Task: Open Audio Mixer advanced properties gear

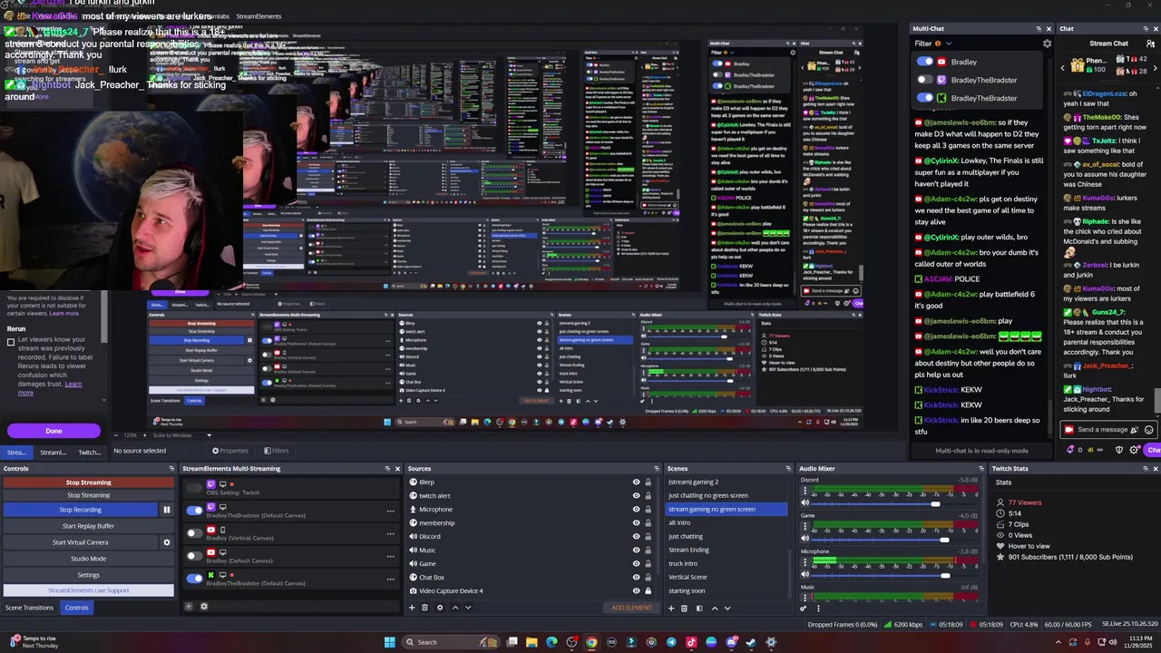Action: point(803,608)
